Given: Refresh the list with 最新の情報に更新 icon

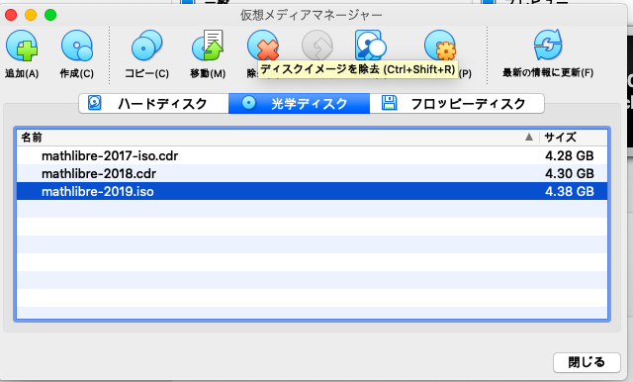Looking at the screenshot, I should point(548,45).
